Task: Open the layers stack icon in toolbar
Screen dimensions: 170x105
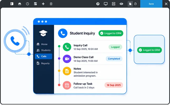Action: [x=20, y=4]
